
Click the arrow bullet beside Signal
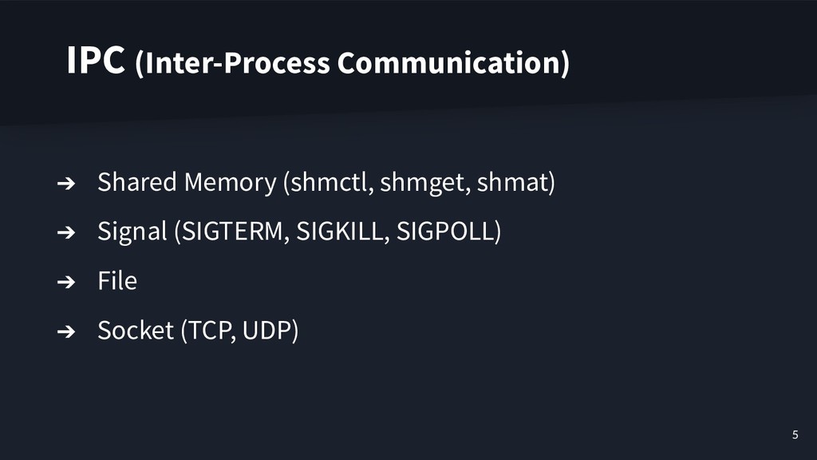[x=66, y=232]
